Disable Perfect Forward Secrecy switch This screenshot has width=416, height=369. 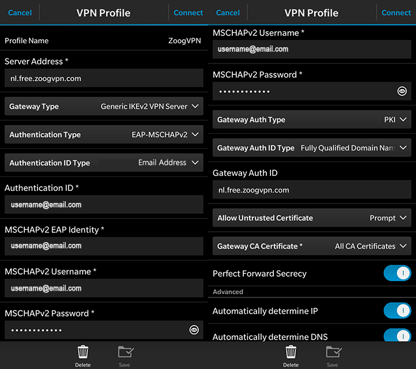click(x=397, y=273)
